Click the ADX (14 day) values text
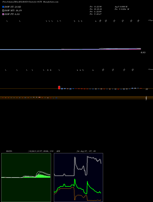Screen dimensions: 153x202 (86, 151)
